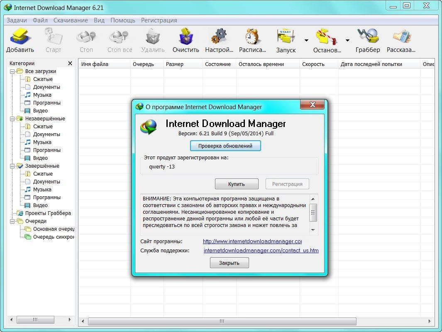
Task: Click the Размер column header
Action: coord(183,64)
